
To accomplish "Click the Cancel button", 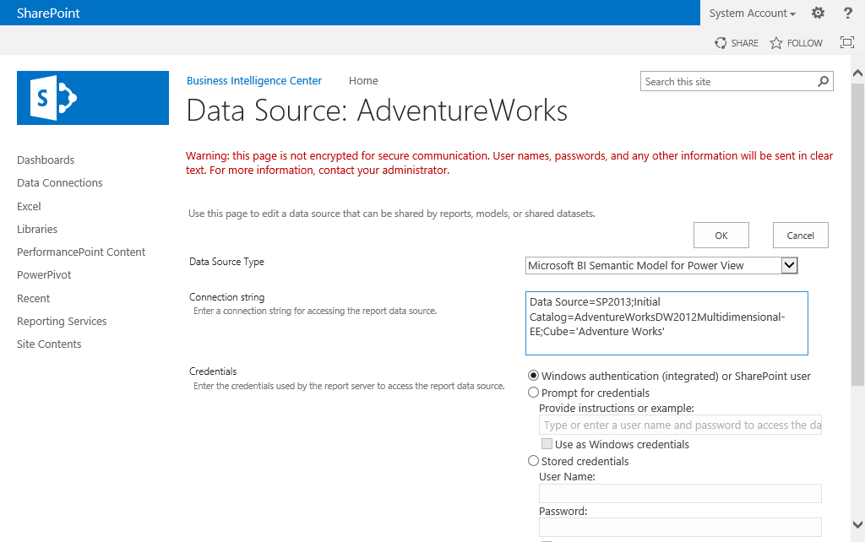I will (x=800, y=236).
